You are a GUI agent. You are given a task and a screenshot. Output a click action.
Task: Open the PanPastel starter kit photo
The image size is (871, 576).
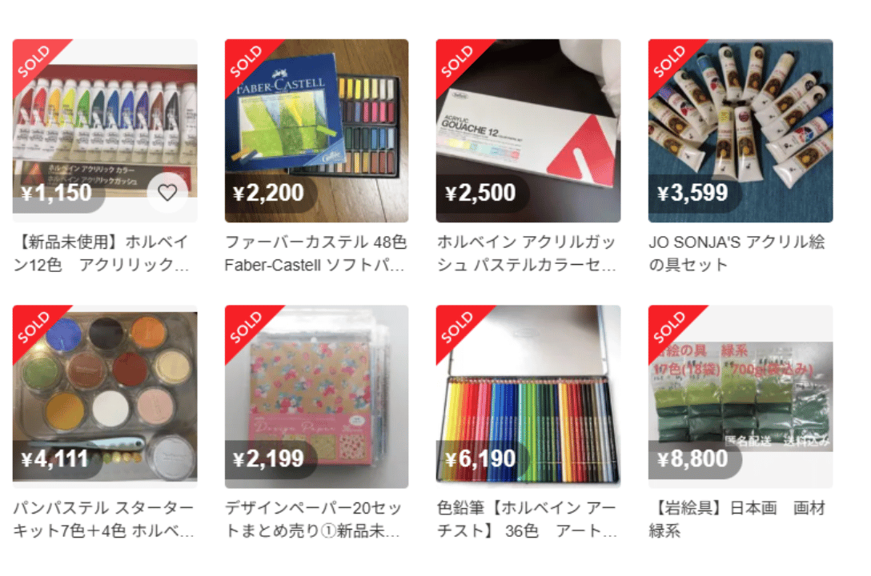(105, 397)
